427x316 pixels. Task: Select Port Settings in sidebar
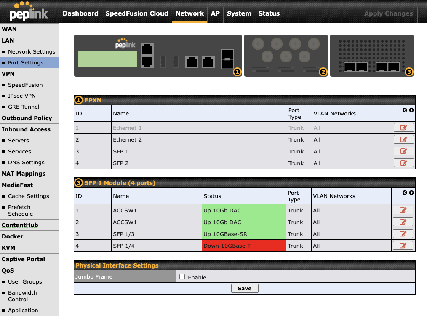(x=29, y=62)
